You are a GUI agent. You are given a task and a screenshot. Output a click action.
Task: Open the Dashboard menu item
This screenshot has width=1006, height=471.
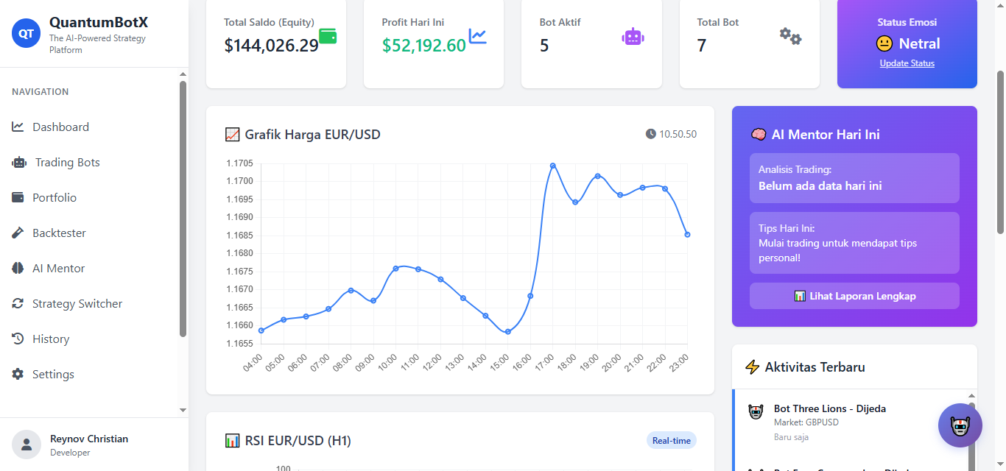point(88,127)
